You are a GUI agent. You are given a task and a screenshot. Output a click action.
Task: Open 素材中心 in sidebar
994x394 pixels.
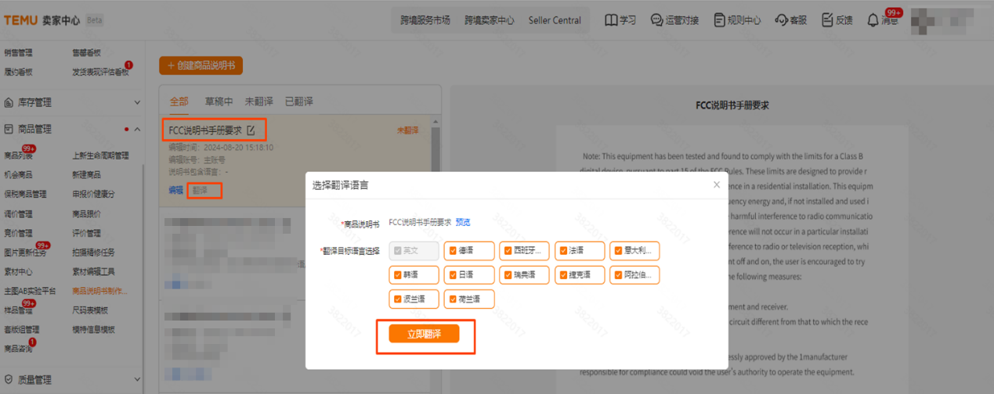tap(18, 272)
